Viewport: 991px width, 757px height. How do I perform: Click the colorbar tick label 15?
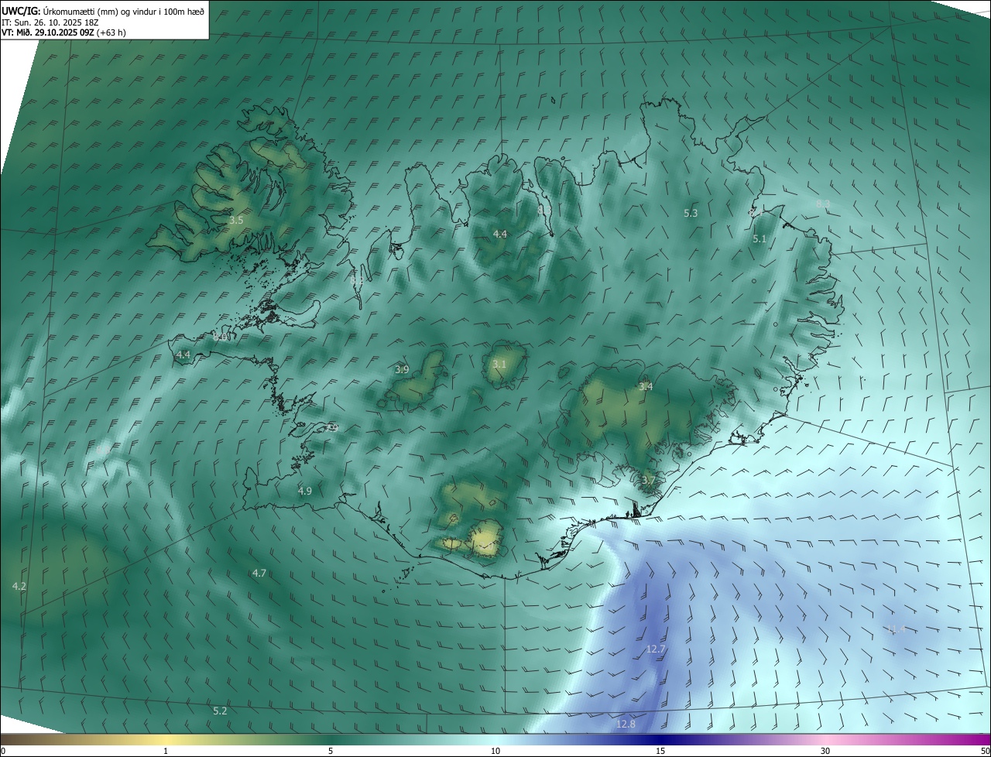pos(660,751)
